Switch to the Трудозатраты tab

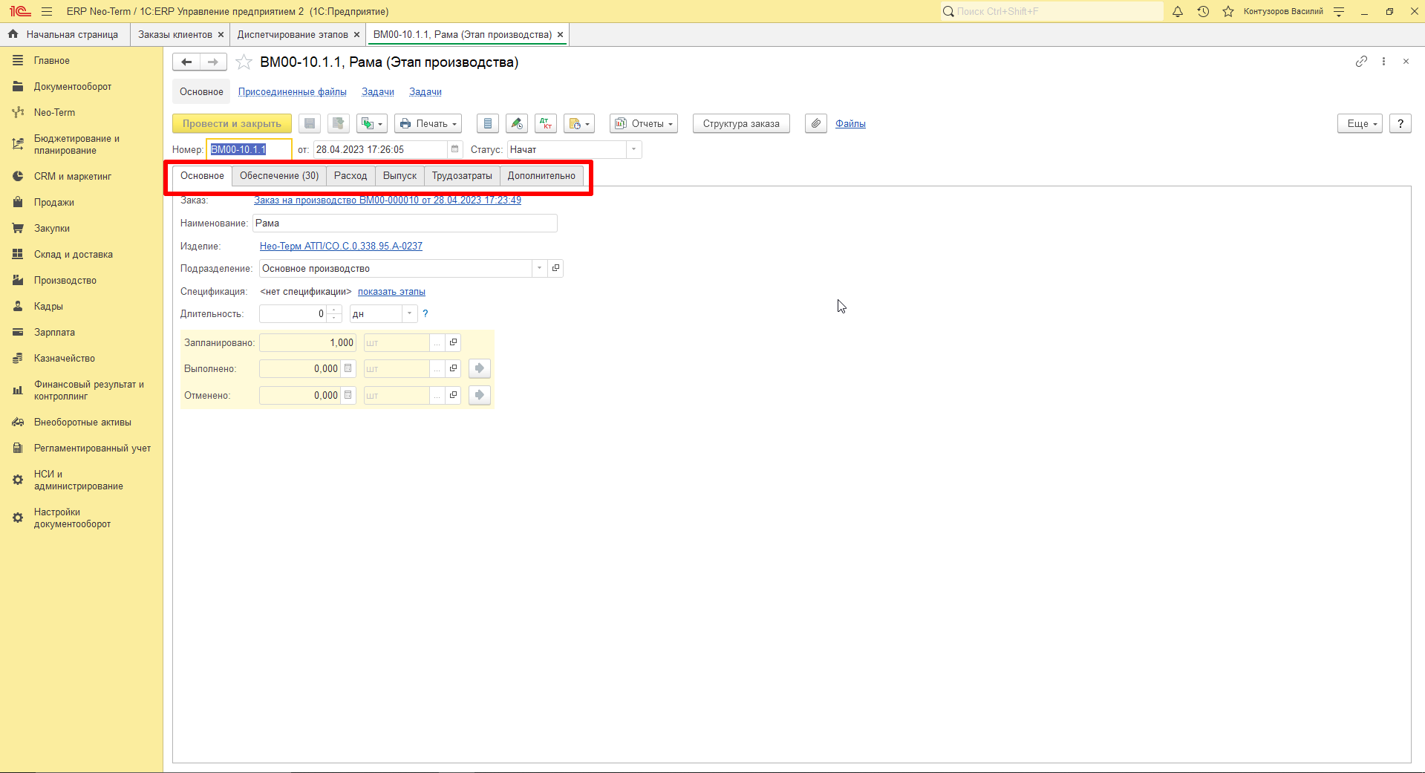[462, 176]
